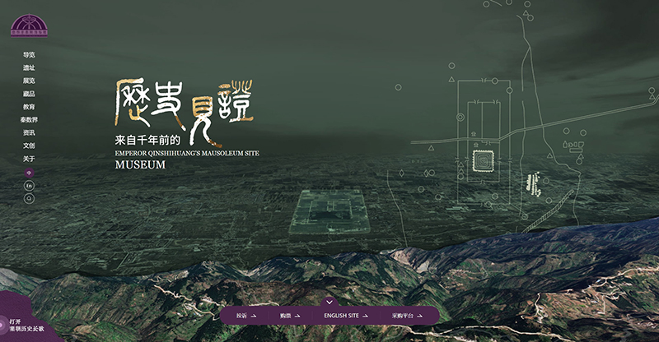Click the glowing mausoleum enclosure on the terrain
Image resolution: width=659 pixels, height=342 pixels.
(x=330, y=211)
